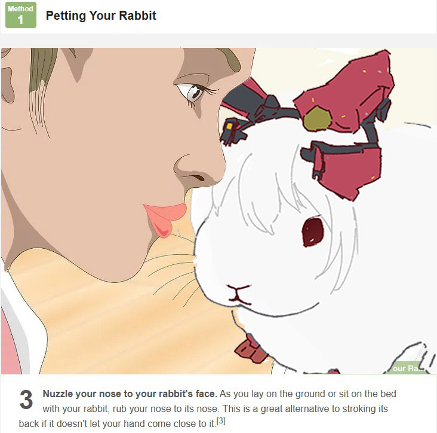Click the green watermark in image corner

pos(408,368)
